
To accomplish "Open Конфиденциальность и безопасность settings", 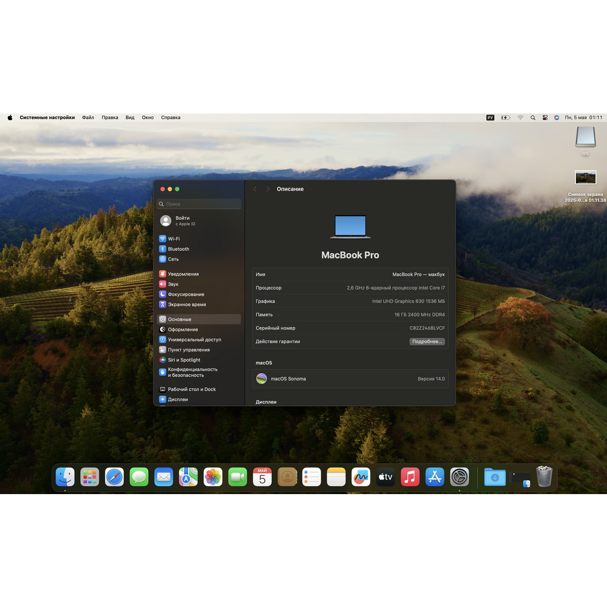I will point(199,372).
